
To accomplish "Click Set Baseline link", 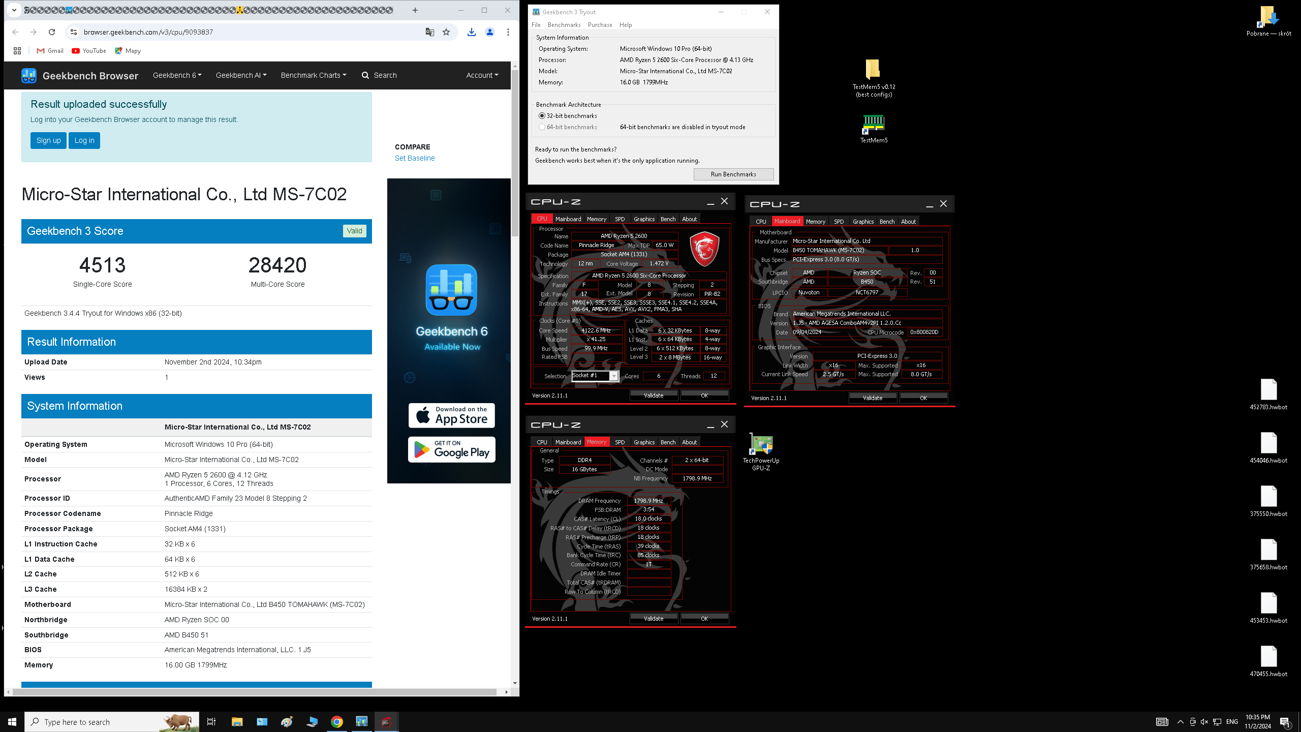I will tap(415, 158).
